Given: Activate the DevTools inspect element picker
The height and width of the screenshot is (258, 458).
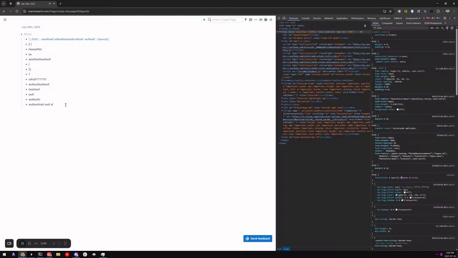Looking at the screenshot, I should point(279,18).
